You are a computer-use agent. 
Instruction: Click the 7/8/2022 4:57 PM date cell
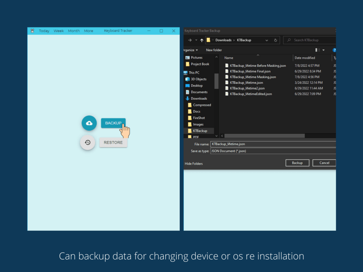(307, 66)
